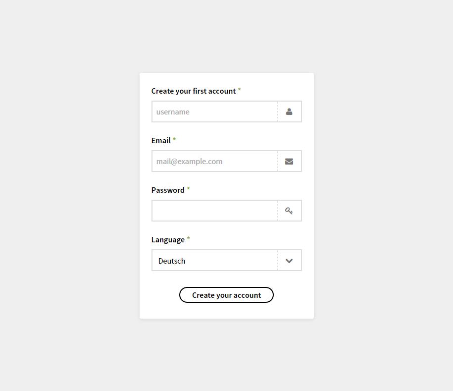The image size is (453, 391).
Task: Click asterisk after "Create your first account"
Action: (240, 91)
